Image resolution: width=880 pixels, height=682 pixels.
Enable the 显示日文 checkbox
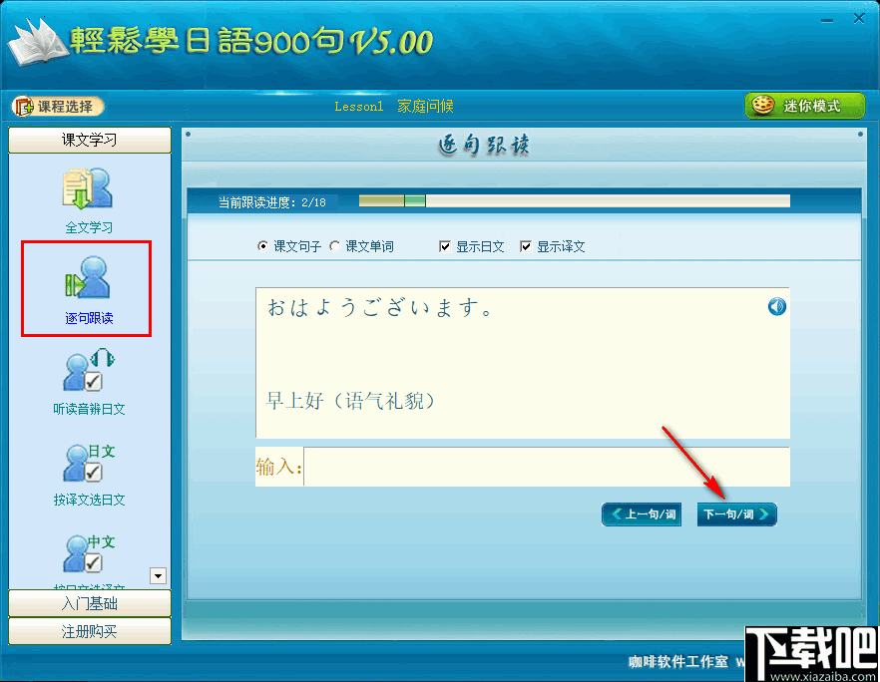click(x=445, y=246)
